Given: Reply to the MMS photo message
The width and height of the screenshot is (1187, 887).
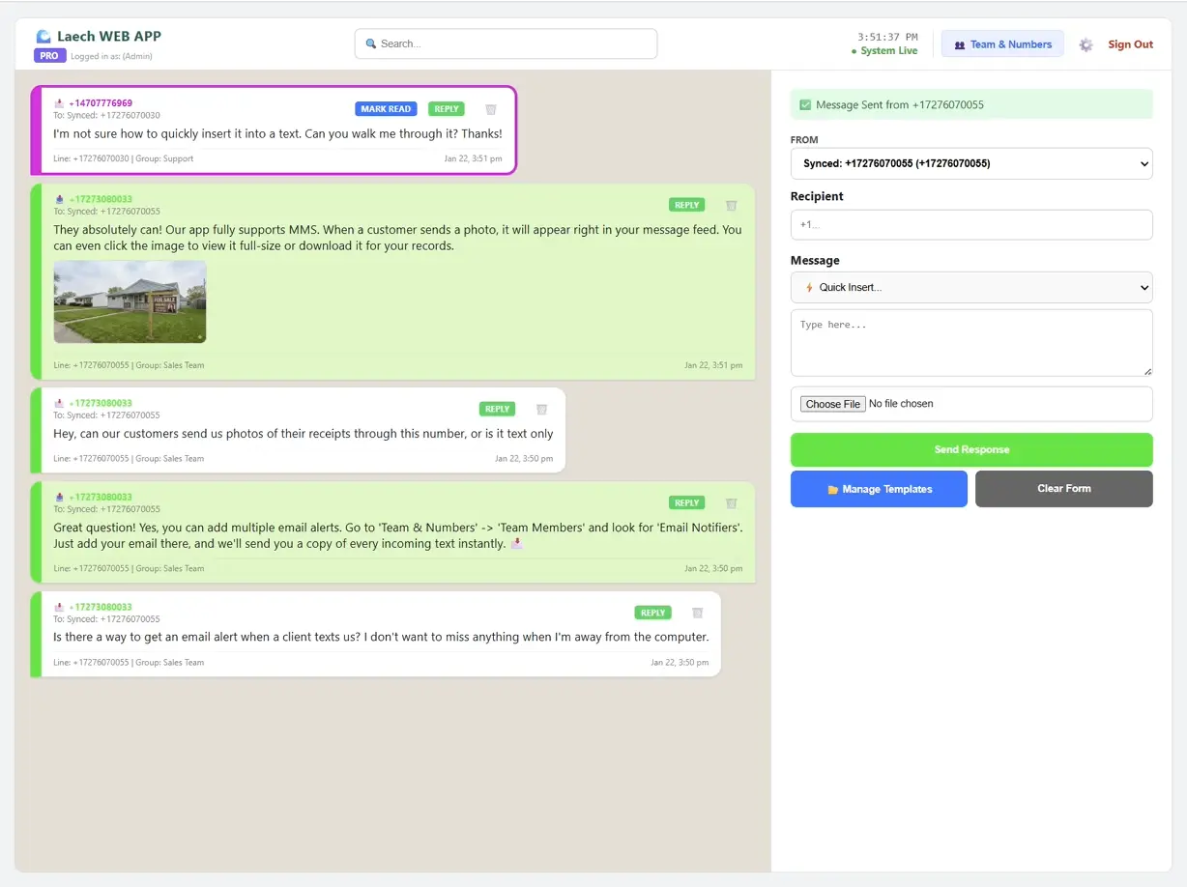Looking at the screenshot, I should pos(686,204).
